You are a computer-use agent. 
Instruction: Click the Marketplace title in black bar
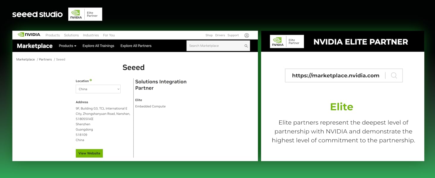35,46
